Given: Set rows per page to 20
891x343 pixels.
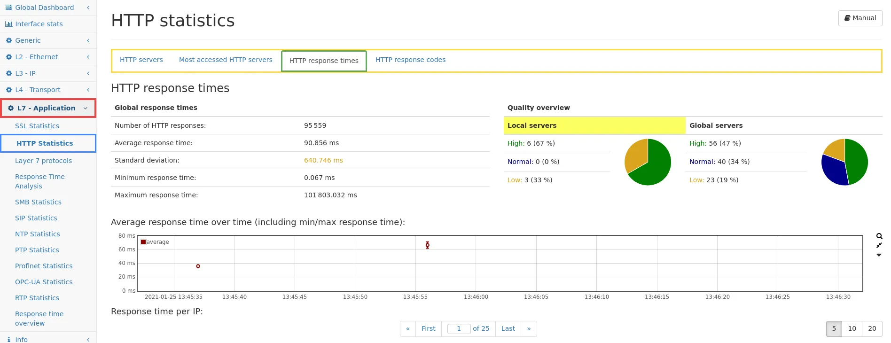Looking at the screenshot, I should (x=872, y=328).
